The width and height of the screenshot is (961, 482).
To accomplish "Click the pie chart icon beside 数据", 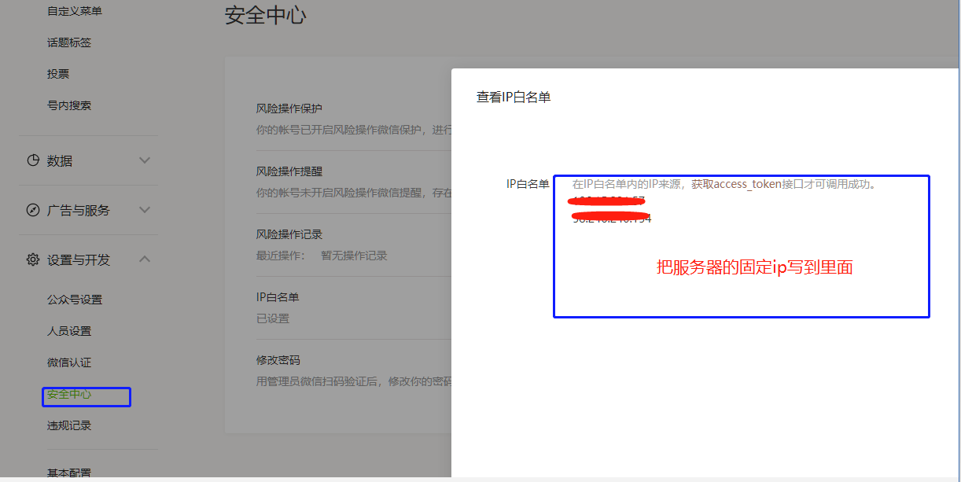I will (x=33, y=160).
